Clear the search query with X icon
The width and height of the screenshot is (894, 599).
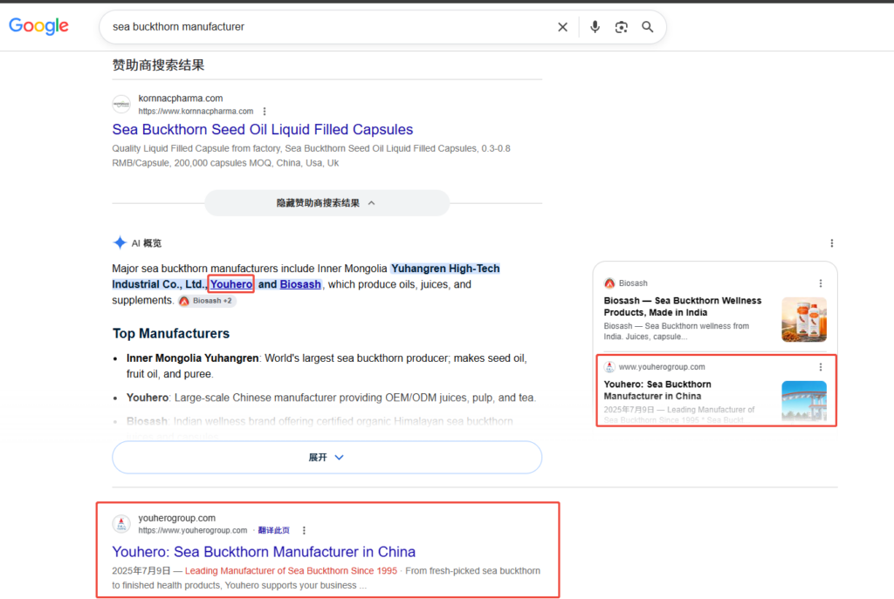click(562, 27)
